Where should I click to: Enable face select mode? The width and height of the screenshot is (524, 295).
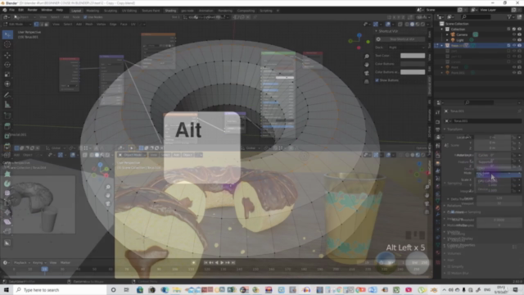click(47, 24)
